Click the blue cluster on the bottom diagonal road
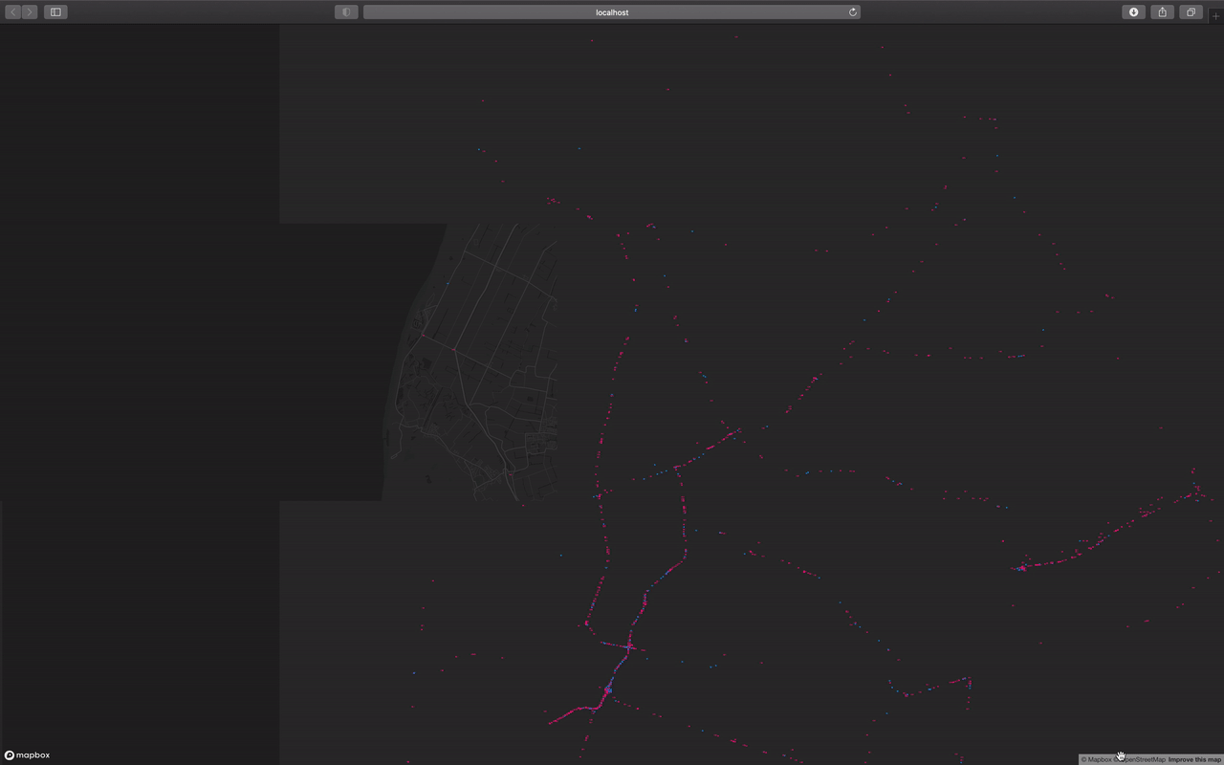1224x765 pixels. tap(608, 688)
